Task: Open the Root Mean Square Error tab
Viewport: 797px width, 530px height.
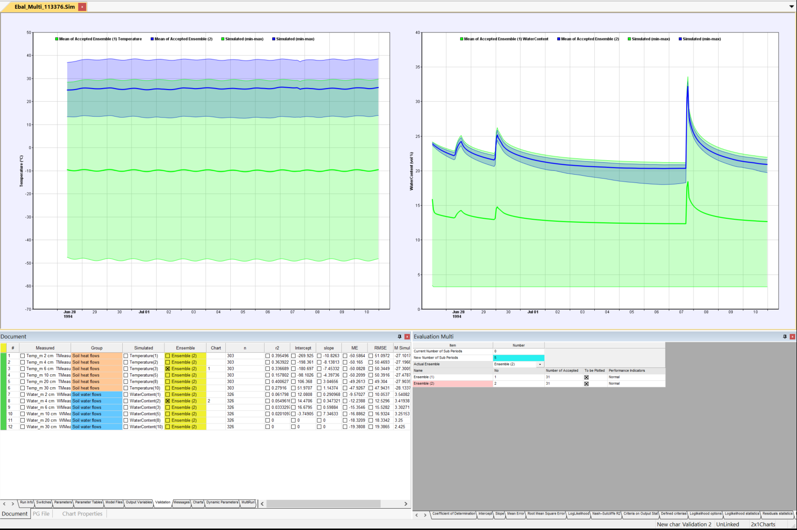Action: [x=546, y=514]
